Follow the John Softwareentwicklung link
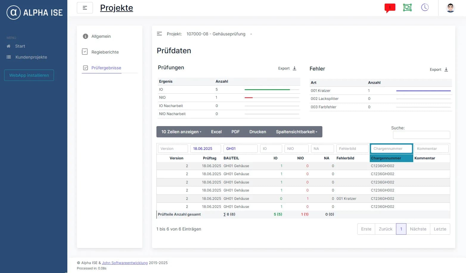Screen dimensions: 466x273 click(x=125, y=263)
